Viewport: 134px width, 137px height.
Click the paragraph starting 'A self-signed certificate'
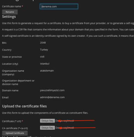(x=68, y=36)
